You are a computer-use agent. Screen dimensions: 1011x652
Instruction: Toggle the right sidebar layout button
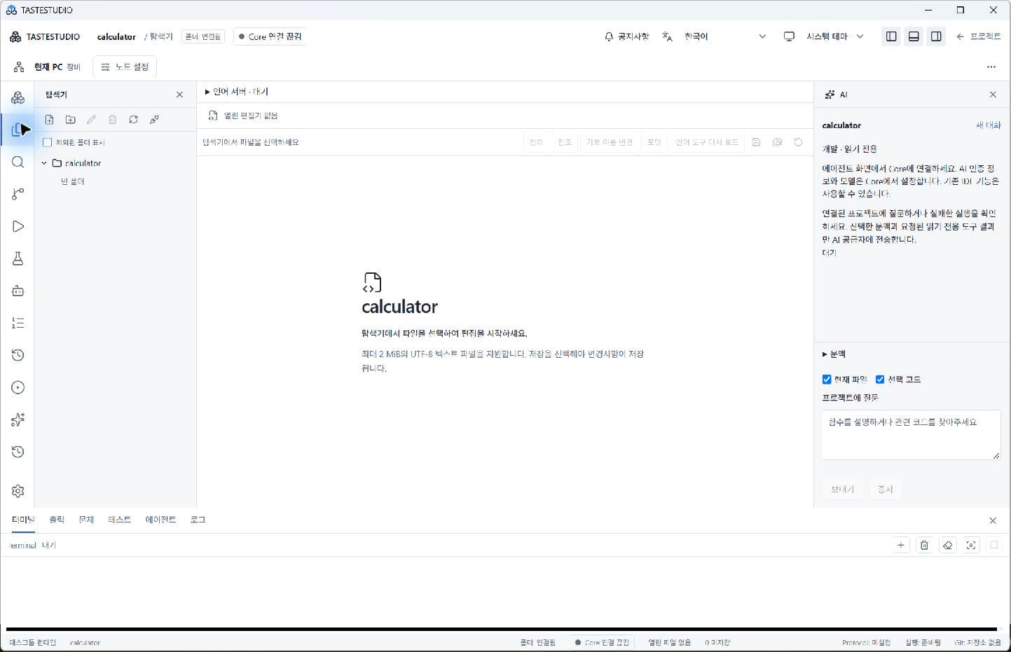936,36
